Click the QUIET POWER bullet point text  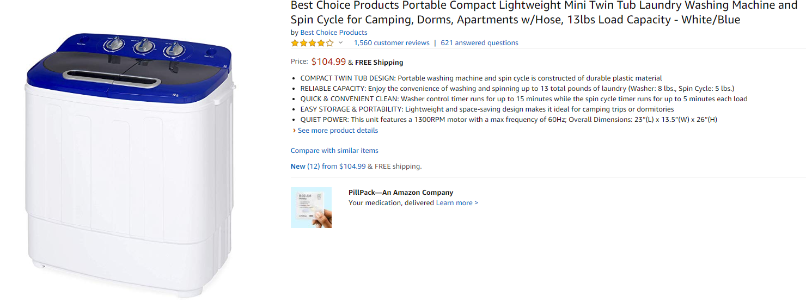(509, 120)
